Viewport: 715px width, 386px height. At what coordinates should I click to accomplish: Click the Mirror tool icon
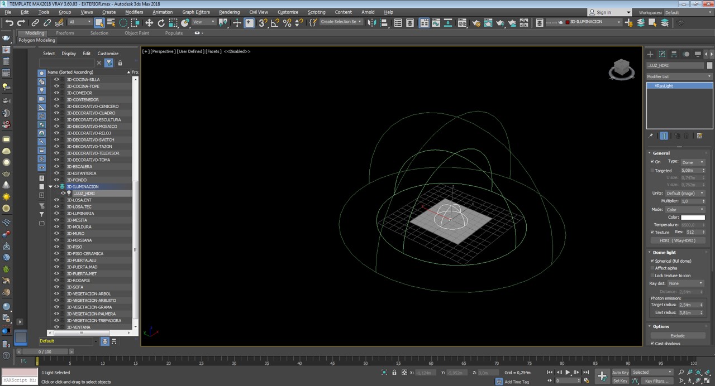[x=373, y=23]
